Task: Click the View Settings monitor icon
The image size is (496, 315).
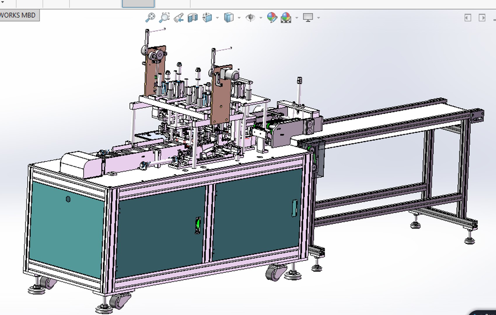Action: point(308,17)
